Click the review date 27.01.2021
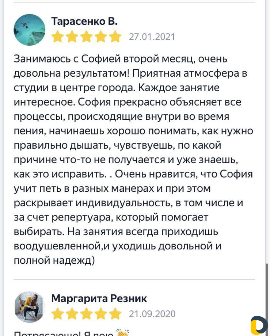Screen dimensions: 270x336 [x=152, y=37]
